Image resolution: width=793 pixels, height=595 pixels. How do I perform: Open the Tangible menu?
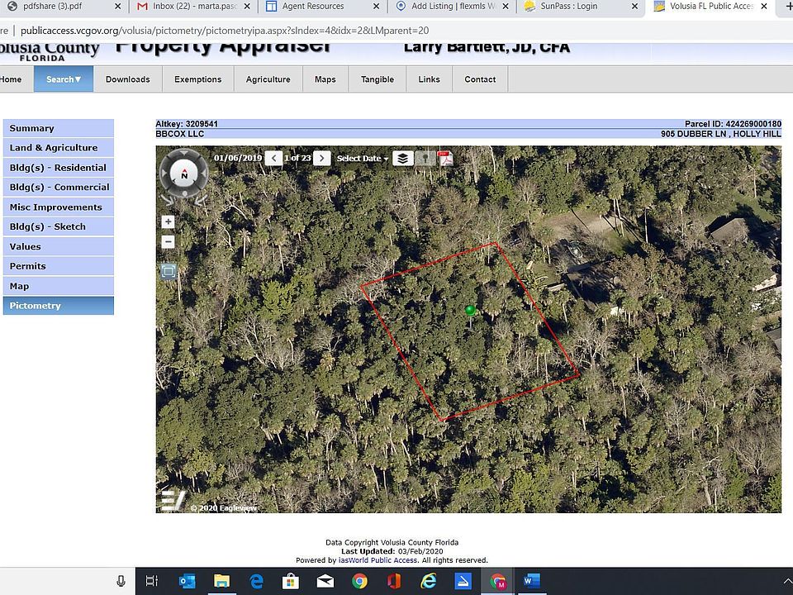pyautogui.click(x=378, y=79)
